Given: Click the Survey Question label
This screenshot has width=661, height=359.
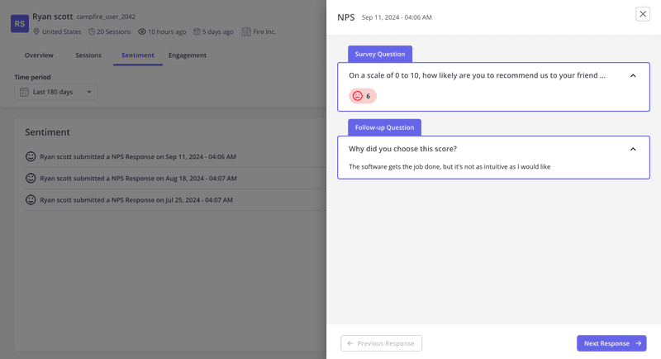Looking at the screenshot, I should (380, 54).
